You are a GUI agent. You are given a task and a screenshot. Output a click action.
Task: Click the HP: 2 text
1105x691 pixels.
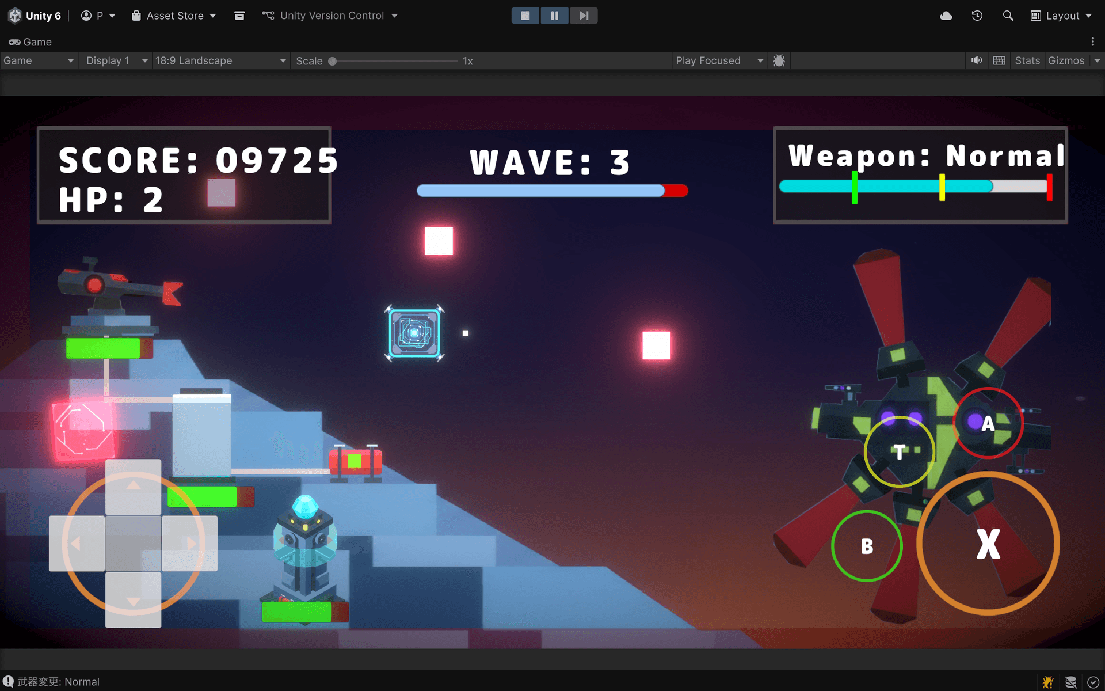coord(111,200)
